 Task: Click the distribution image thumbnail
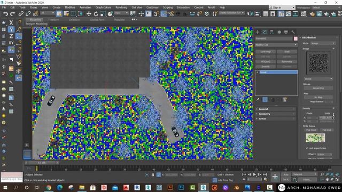point(318,63)
